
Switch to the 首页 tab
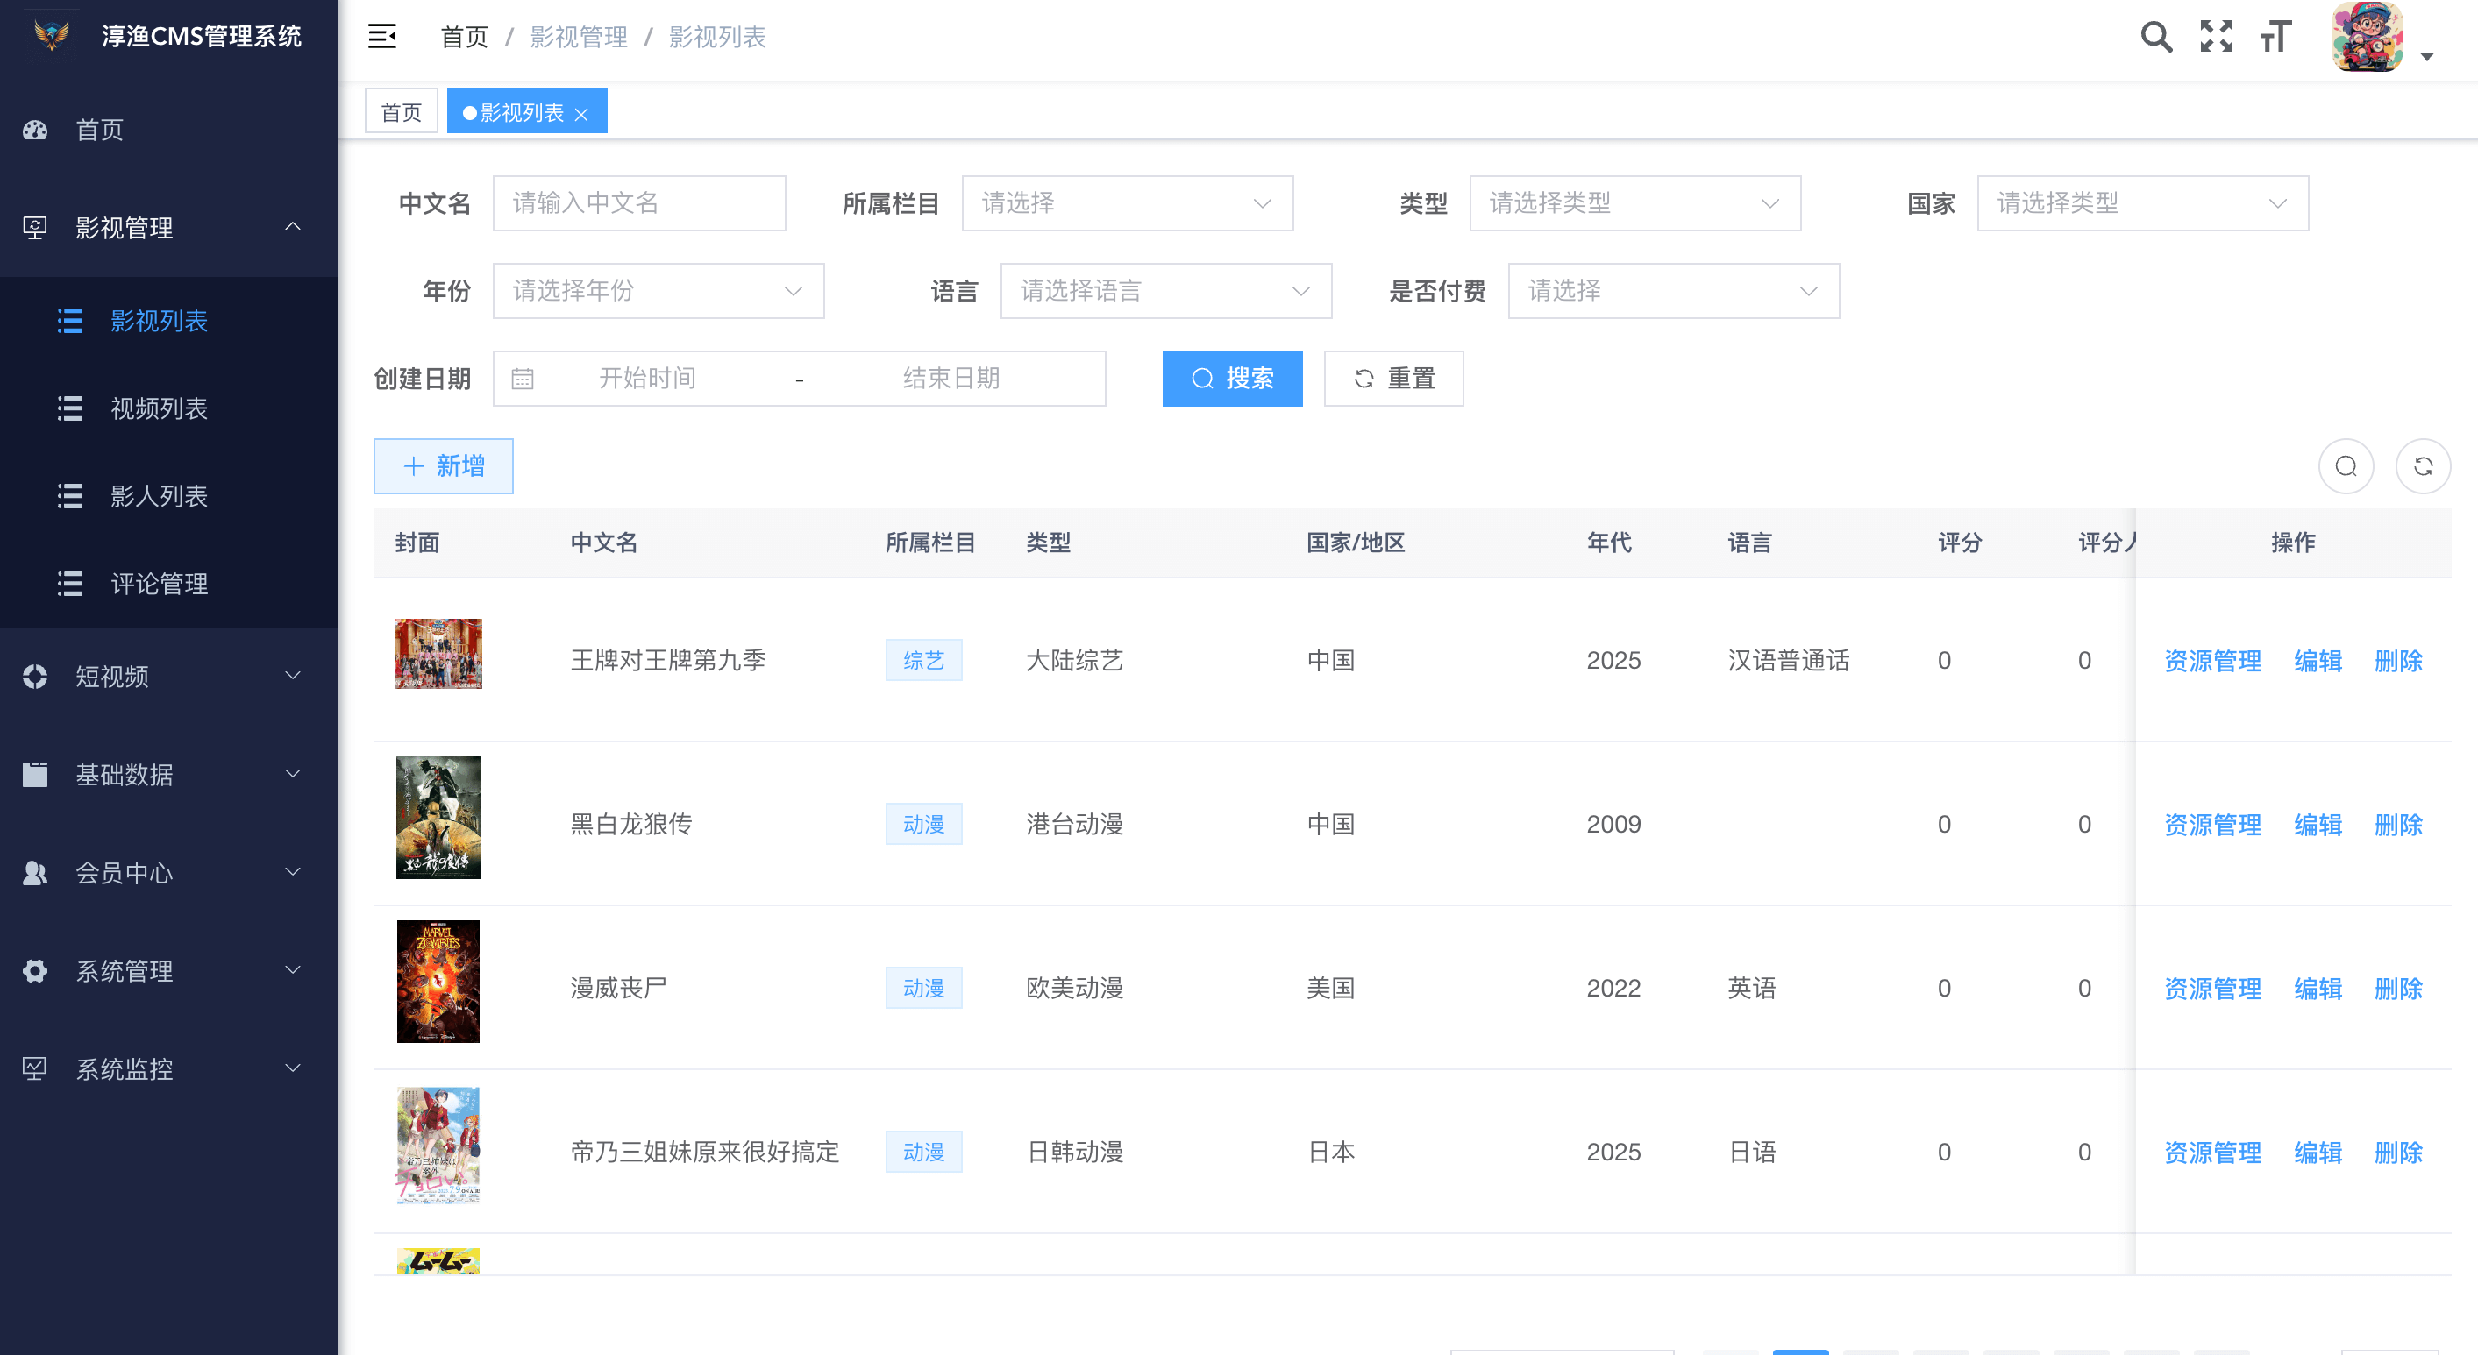(x=400, y=110)
